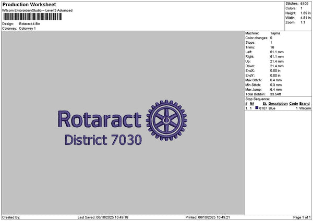The height and width of the screenshot is (221, 313).
Task: Click the EndX value 0.00 in
Action: [275, 71]
